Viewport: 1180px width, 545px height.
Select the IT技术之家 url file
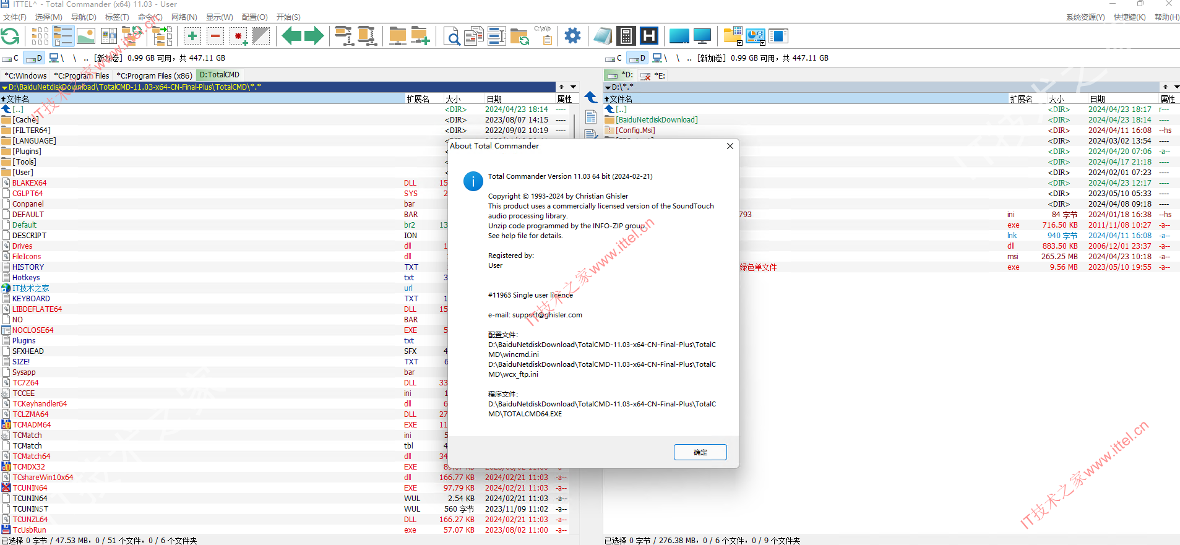coord(30,288)
